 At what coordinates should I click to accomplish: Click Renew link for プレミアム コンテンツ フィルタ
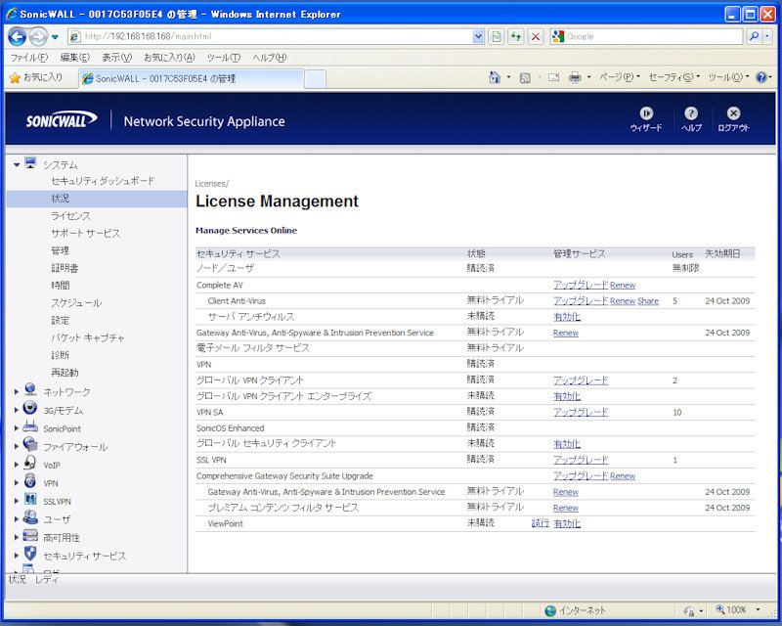click(566, 508)
